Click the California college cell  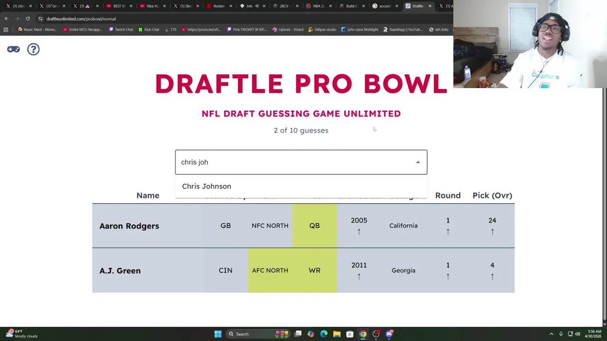[403, 225]
